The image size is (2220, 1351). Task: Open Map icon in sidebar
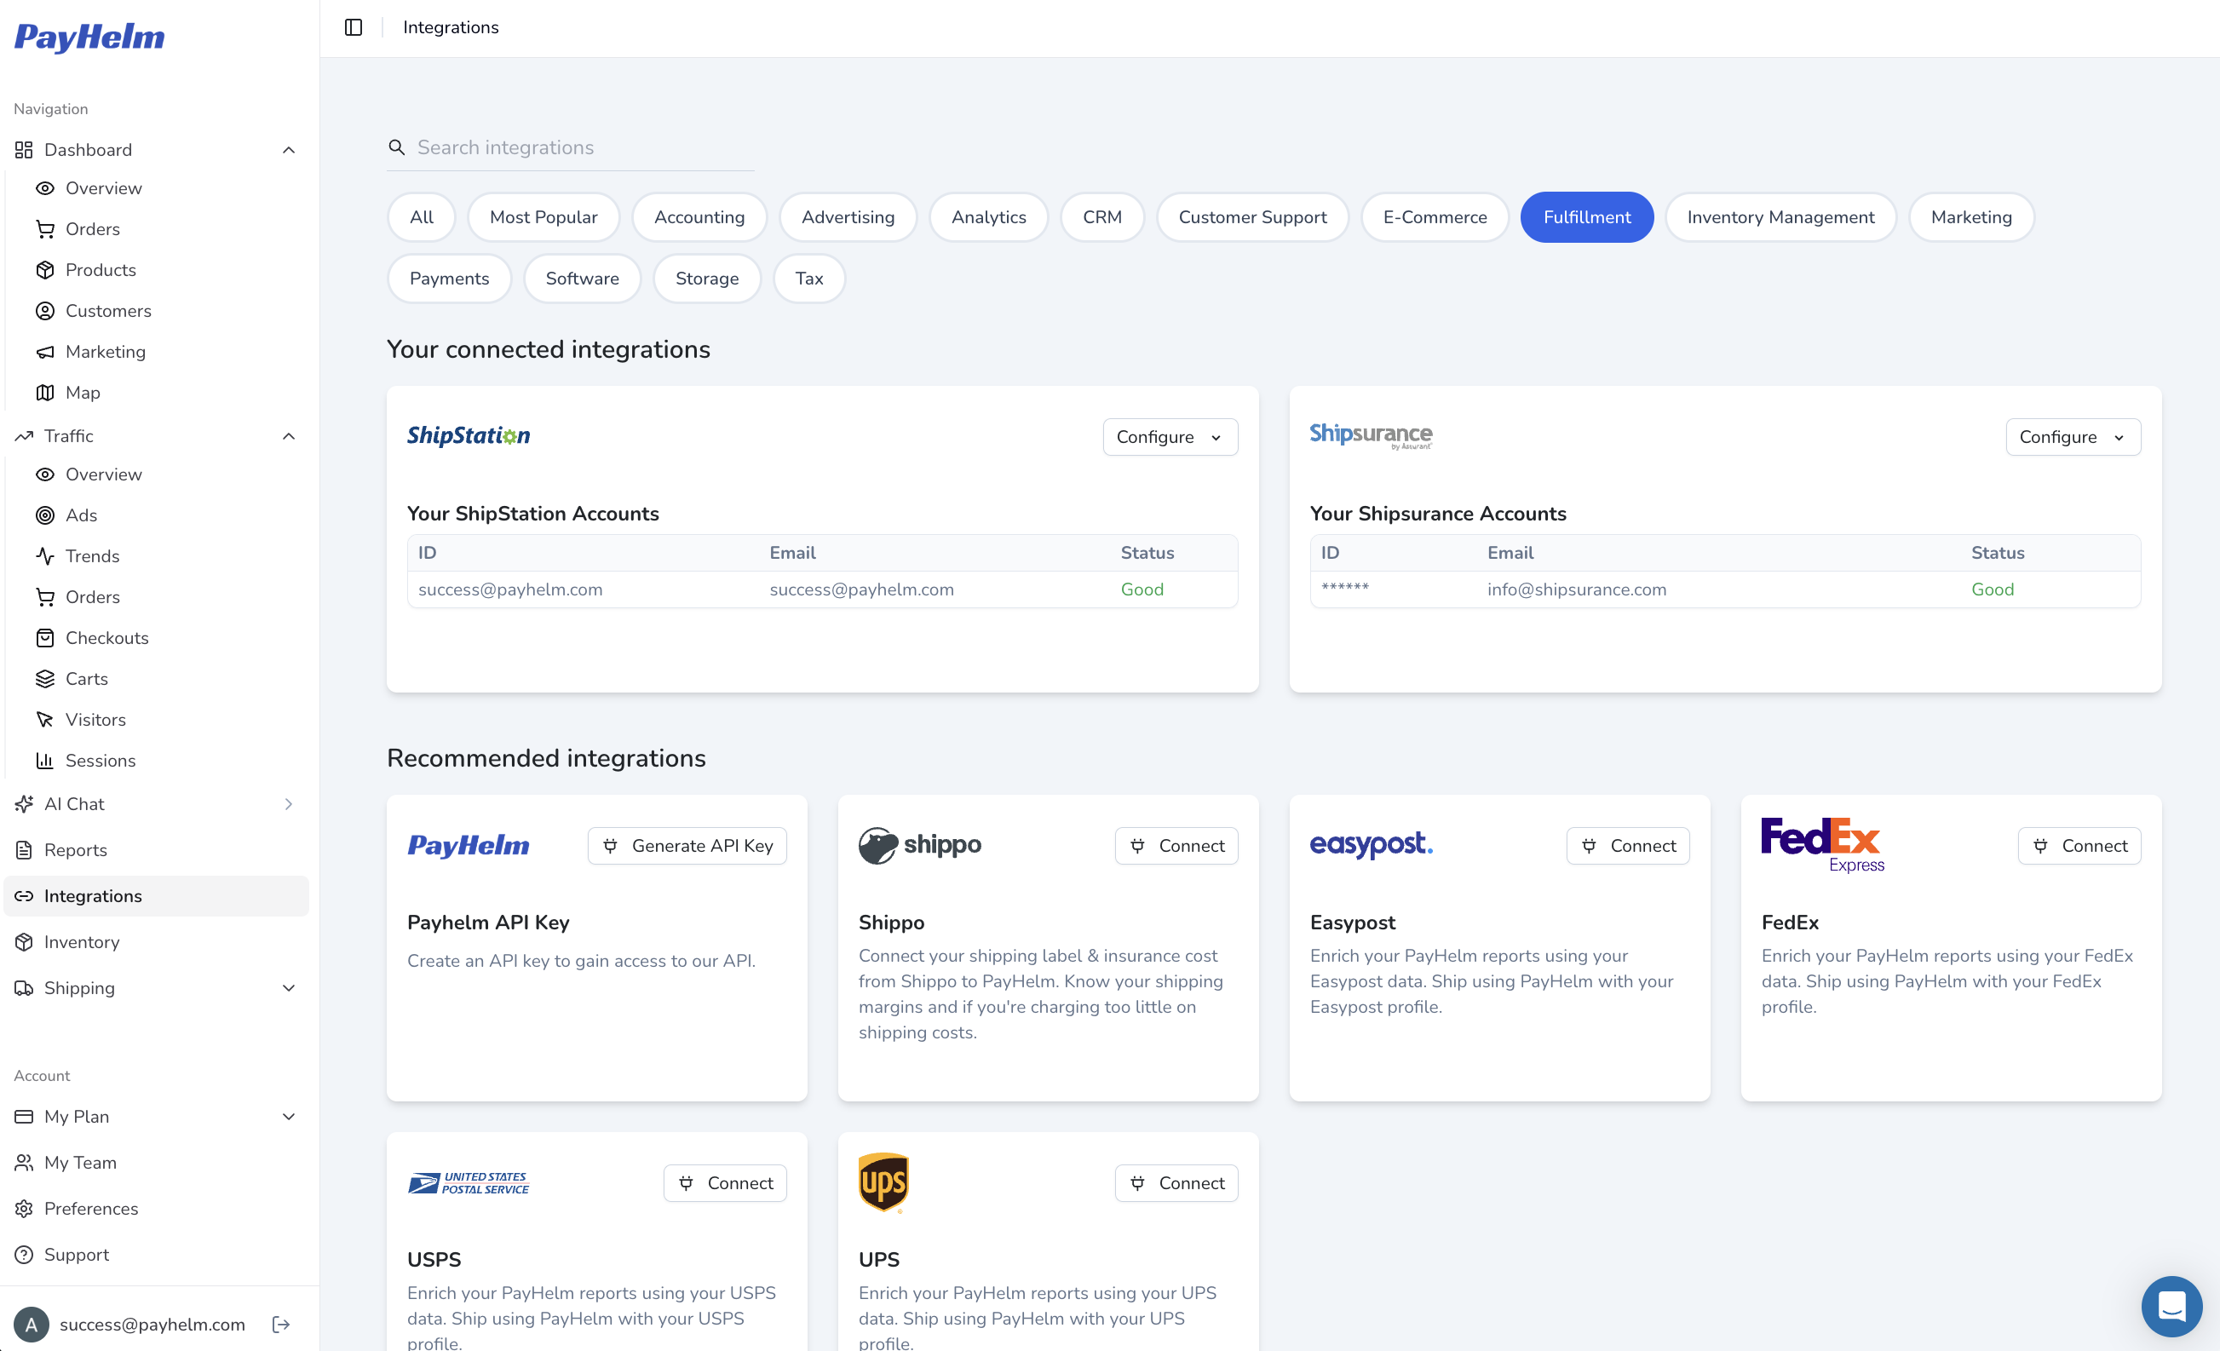(45, 393)
